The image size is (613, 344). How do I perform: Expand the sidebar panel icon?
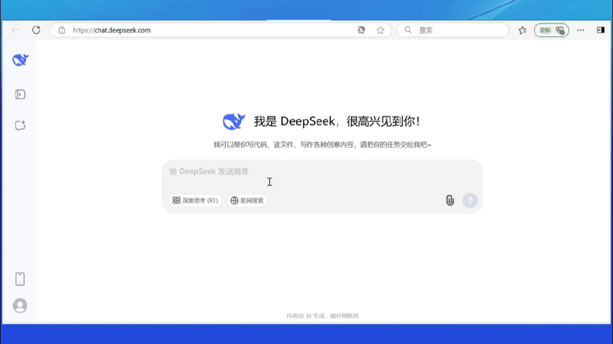20,95
